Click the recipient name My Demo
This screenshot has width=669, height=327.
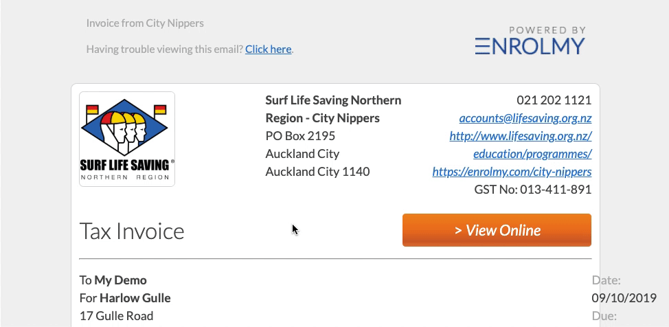click(x=120, y=280)
